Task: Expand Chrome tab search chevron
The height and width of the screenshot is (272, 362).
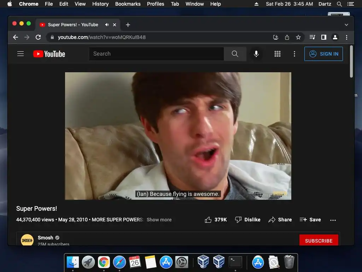Action: (x=346, y=25)
